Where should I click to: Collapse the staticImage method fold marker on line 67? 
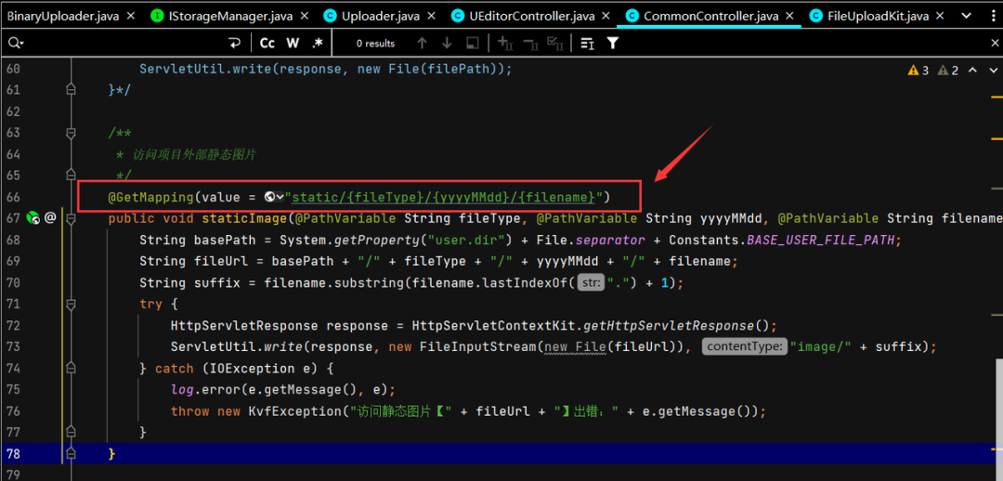click(x=71, y=218)
